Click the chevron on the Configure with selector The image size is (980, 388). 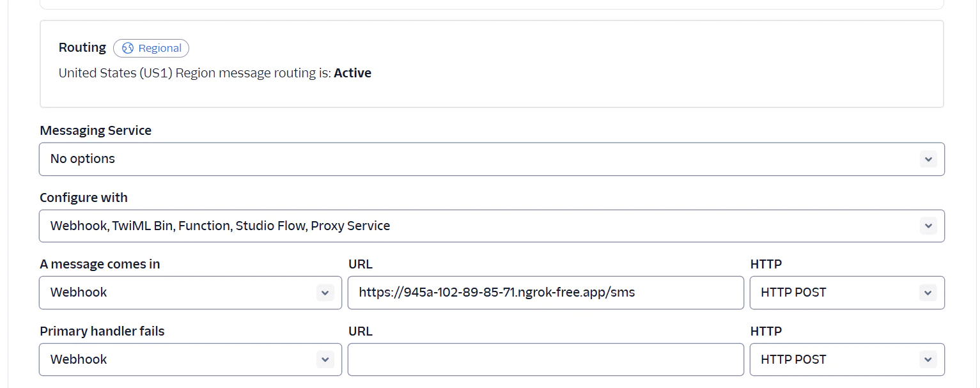coord(928,225)
